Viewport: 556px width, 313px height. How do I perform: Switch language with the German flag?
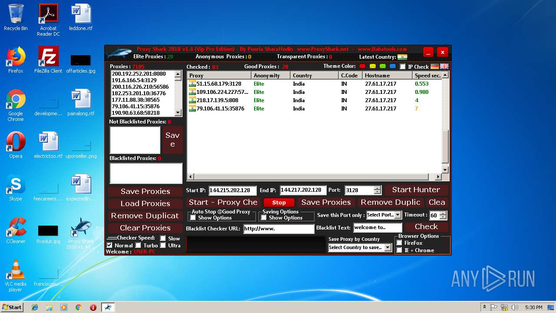435,67
